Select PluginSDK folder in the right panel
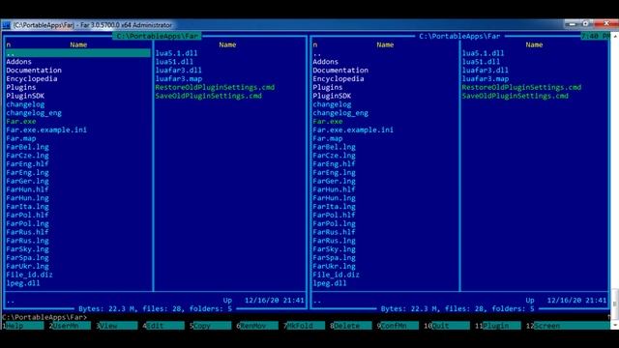This screenshot has height=348, width=619. 332,96
